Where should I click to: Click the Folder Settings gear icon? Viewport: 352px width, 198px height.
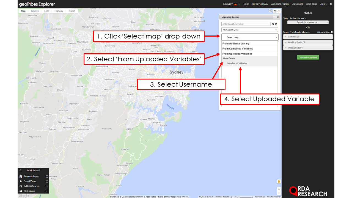pos(332,32)
